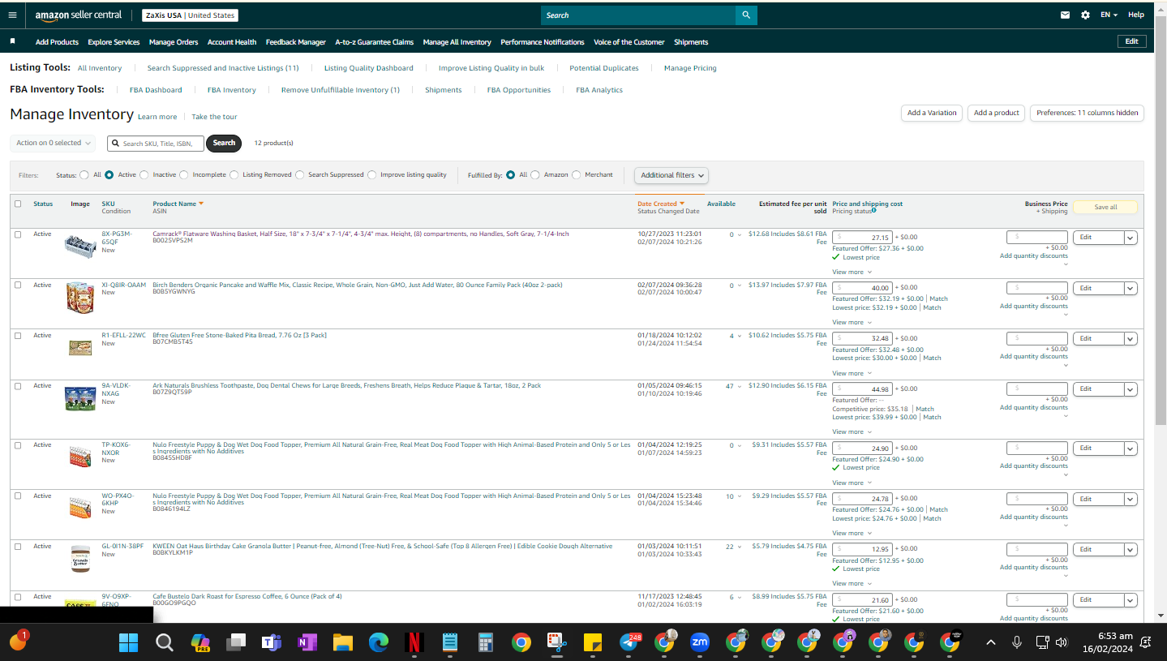Select checkbox for SKU XI-Q8IR-OAAM row
This screenshot has width=1167, height=661.
18,285
